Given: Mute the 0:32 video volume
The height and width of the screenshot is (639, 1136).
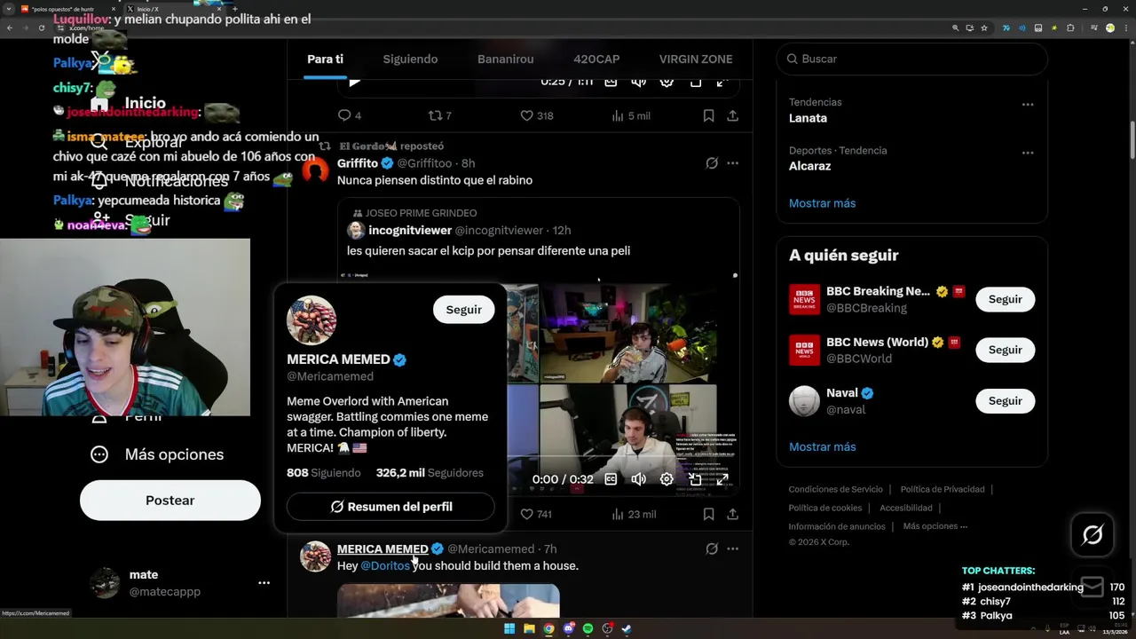Looking at the screenshot, I should [638, 479].
